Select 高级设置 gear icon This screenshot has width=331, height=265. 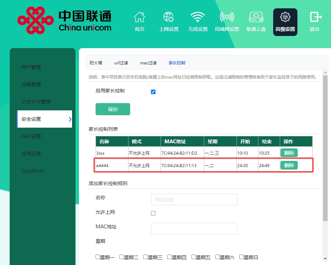285,17
